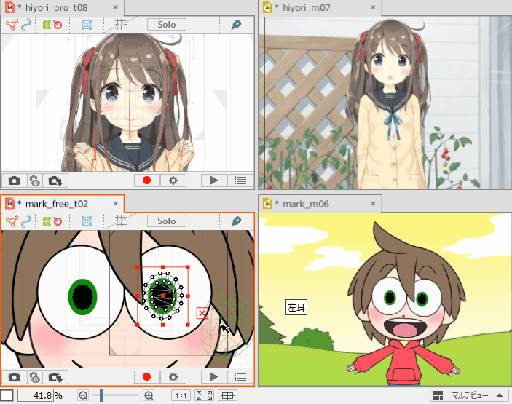
Task: Toggle the white checkbox left of the zoom percentage
Action: [7, 395]
